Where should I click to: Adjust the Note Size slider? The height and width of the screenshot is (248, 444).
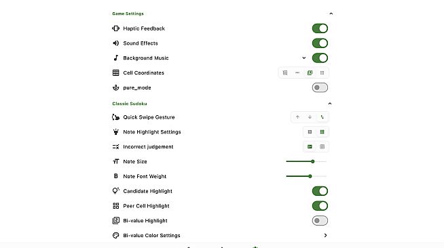click(x=306, y=161)
